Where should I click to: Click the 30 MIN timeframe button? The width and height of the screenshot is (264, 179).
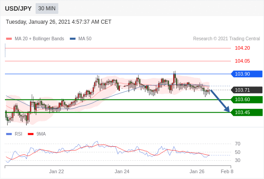tap(47, 9)
